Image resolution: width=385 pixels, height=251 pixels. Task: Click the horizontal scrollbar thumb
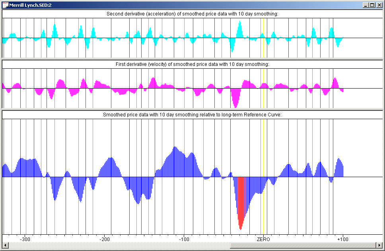303,245
